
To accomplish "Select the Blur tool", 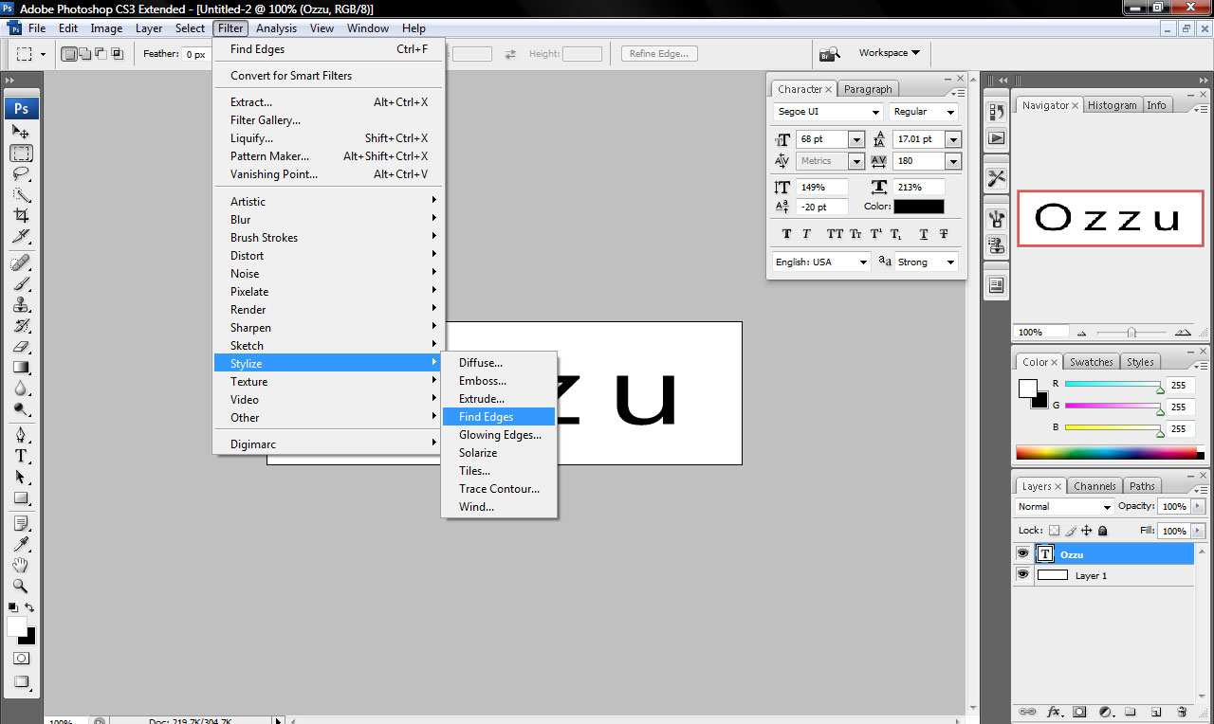I will pyautogui.click(x=21, y=388).
